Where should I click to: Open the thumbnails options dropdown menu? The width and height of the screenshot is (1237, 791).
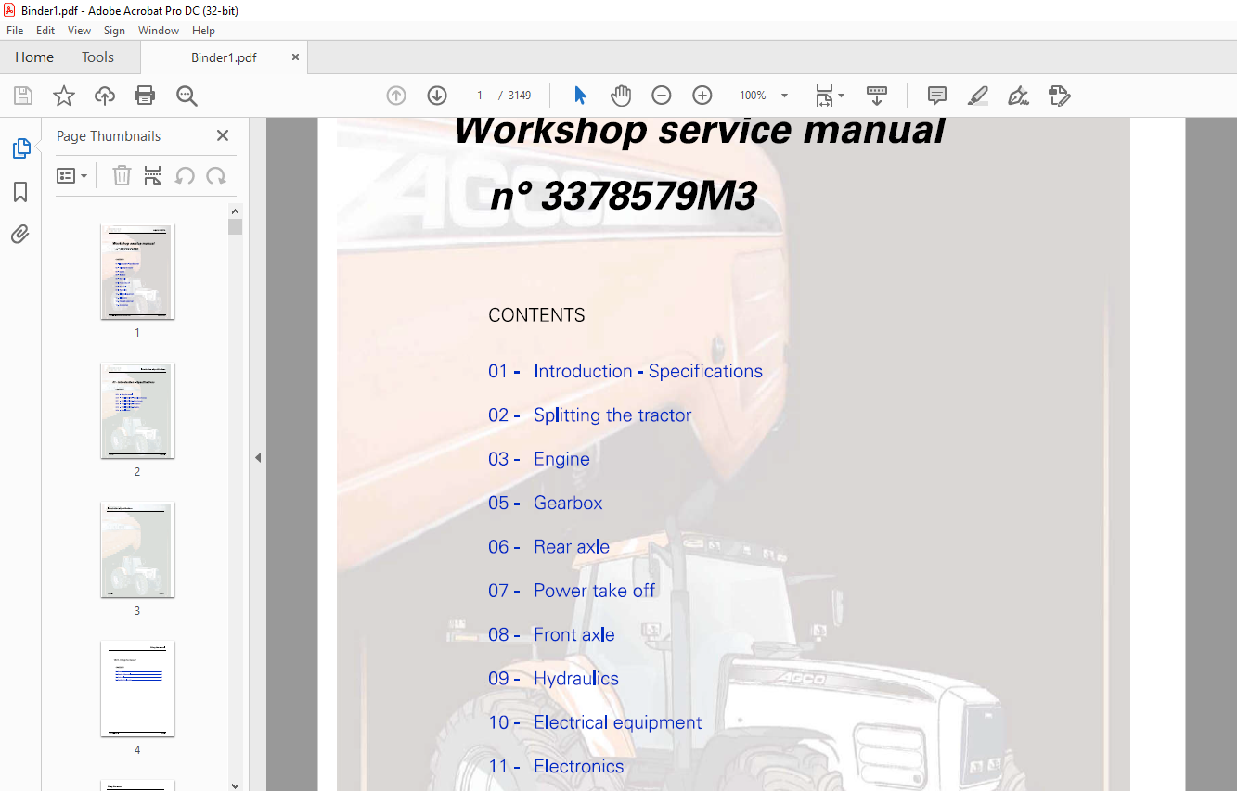[x=71, y=175]
